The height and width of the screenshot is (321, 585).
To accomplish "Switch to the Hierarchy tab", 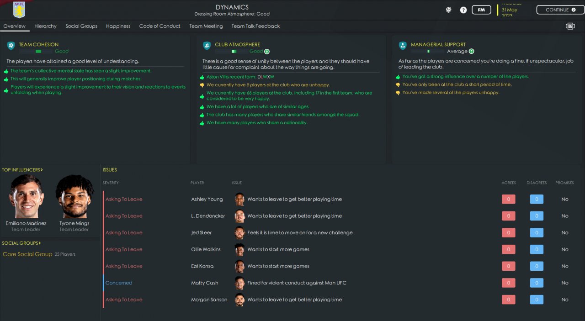I will (x=45, y=26).
